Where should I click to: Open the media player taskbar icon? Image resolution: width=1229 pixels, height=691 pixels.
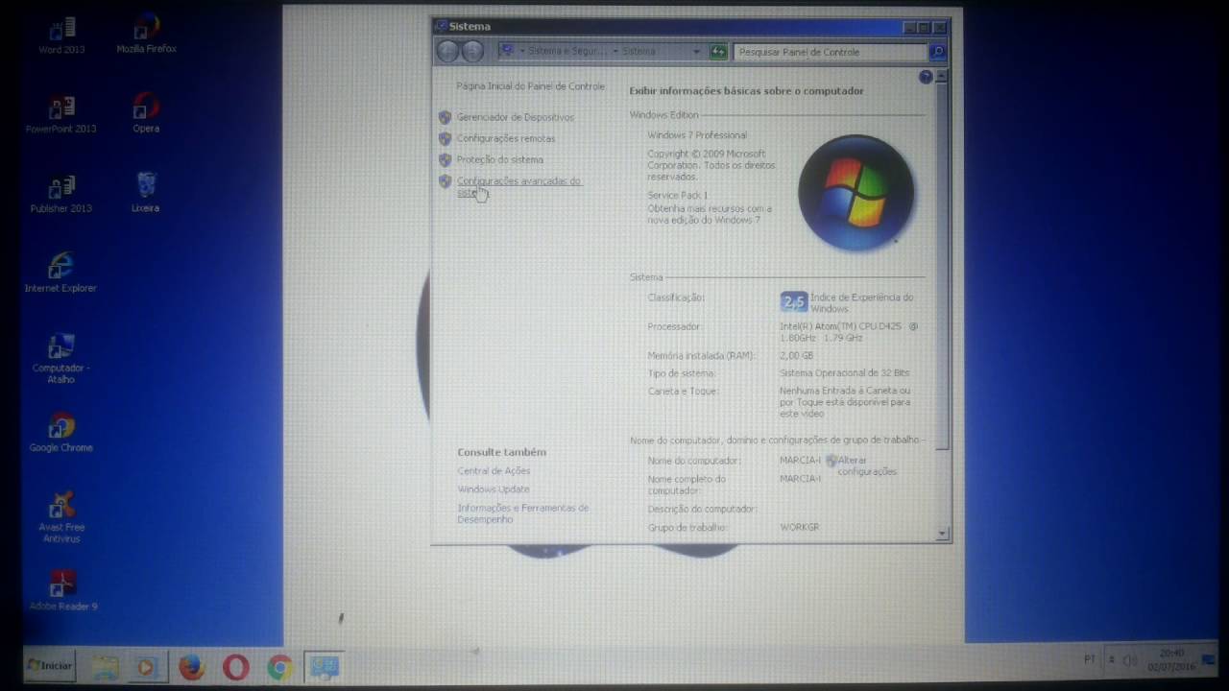tap(147, 666)
